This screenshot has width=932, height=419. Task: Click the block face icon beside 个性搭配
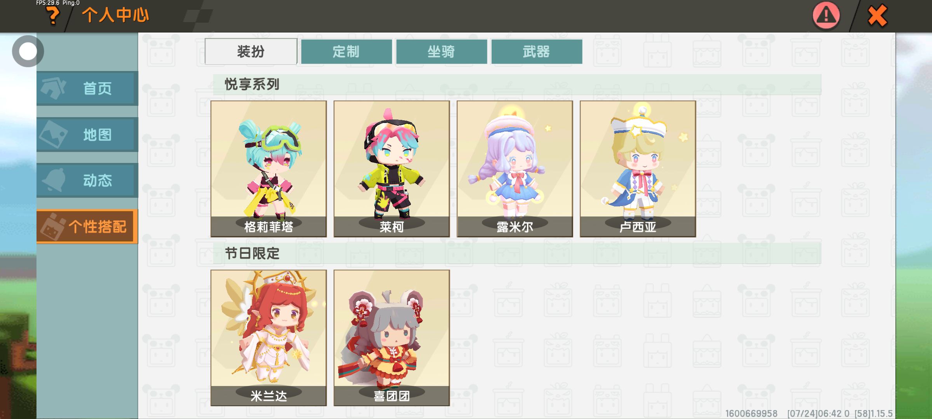(53, 227)
